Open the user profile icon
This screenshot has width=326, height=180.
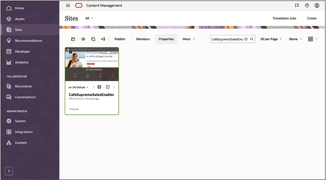click(317, 6)
